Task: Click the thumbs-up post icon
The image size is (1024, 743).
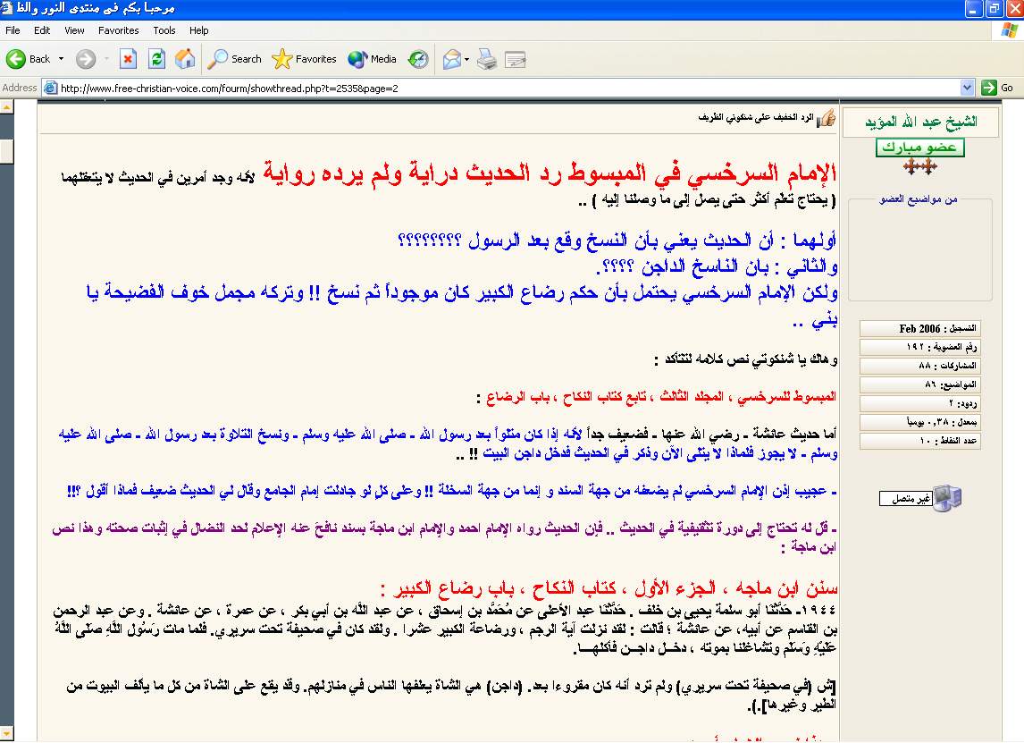Action: [827, 118]
